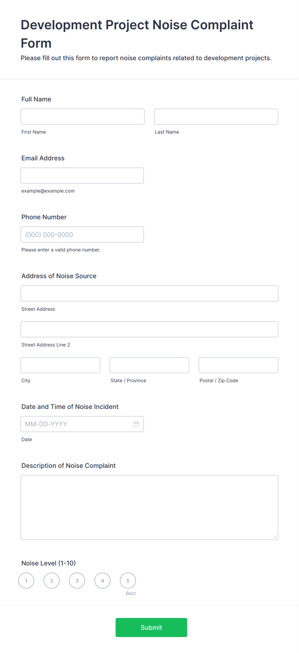
Task: Select the Street Address Line 2 field
Action: click(x=149, y=329)
